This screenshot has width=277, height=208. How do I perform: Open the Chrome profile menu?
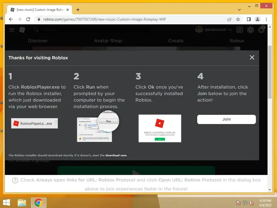(x=258, y=19)
